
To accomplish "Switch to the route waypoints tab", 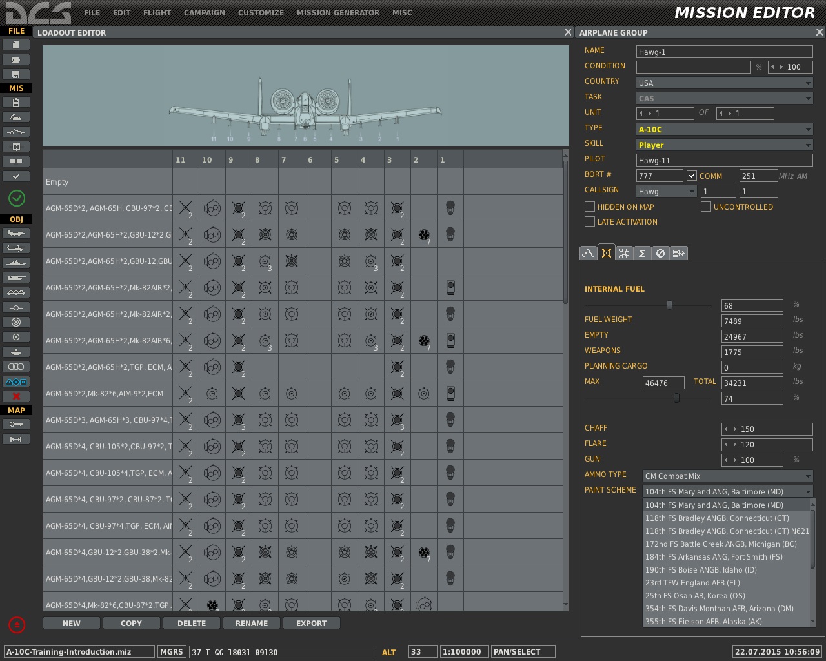I will point(588,253).
